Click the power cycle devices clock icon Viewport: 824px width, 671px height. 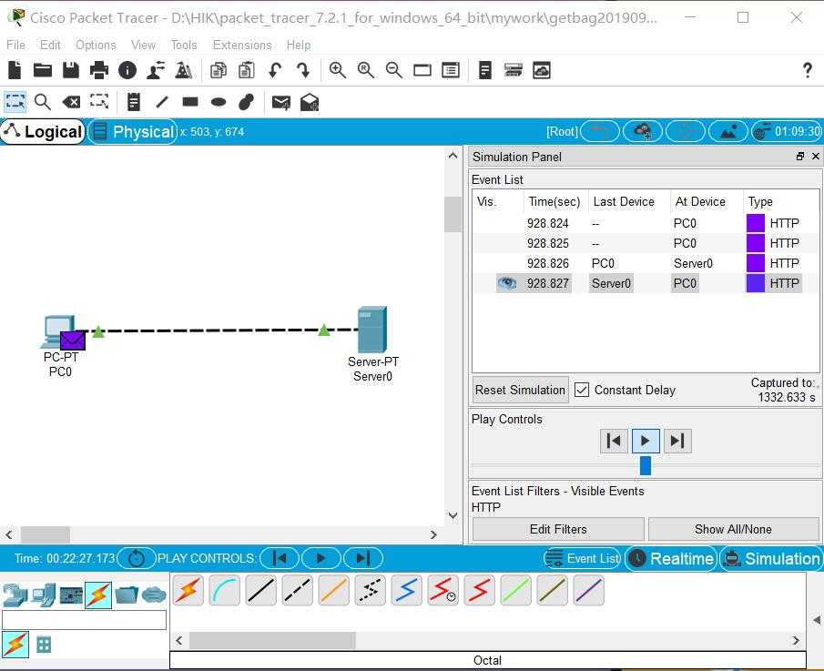[x=137, y=558]
